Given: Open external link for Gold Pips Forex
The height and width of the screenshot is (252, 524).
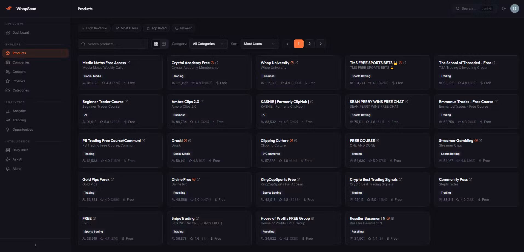Looking at the screenshot, I should tap(112, 179).
